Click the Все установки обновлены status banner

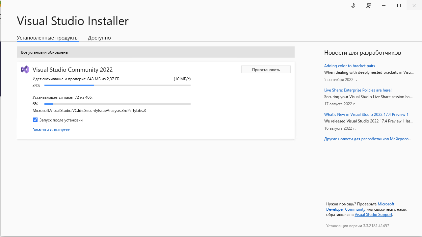[155, 52]
